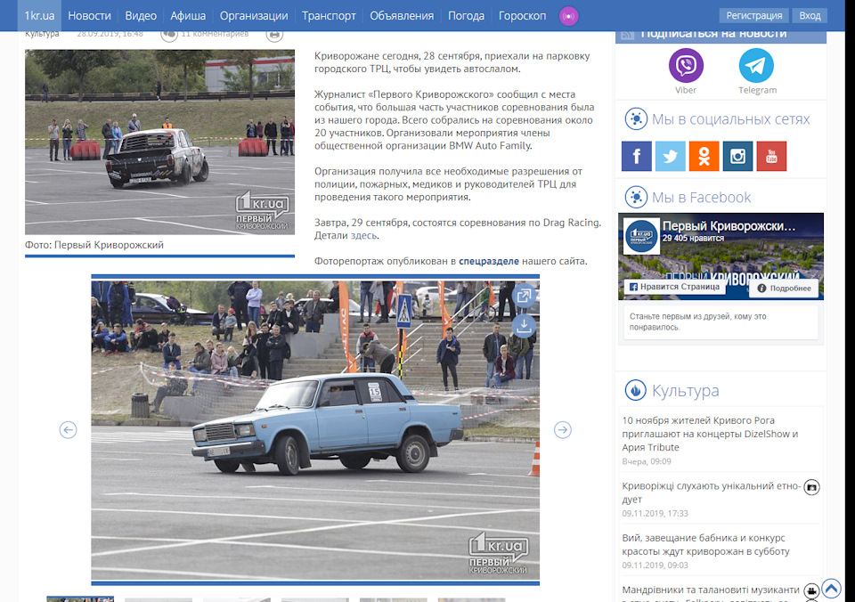Open the YouTube channel icon

tap(771, 156)
